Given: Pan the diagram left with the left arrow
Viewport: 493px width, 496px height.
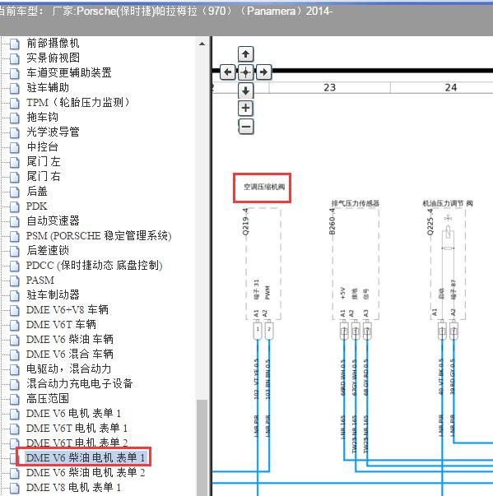Looking at the screenshot, I should click(227, 72).
